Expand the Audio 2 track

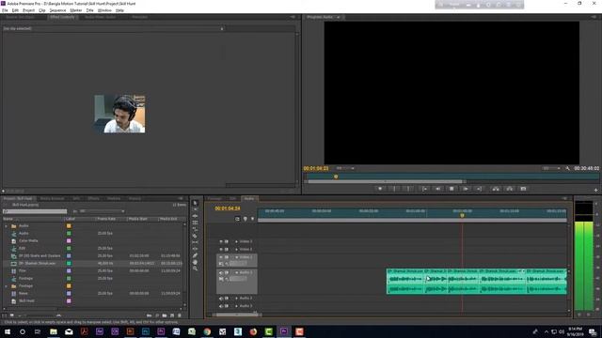click(x=236, y=299)
